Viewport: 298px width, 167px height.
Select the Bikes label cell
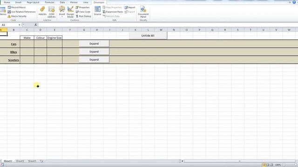point(14,52)
